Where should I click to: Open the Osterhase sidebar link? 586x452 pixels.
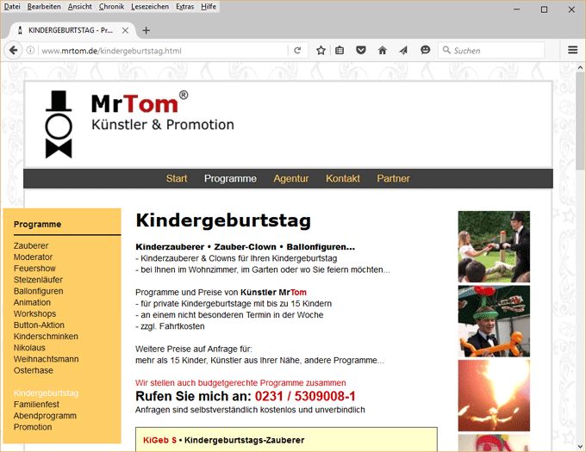tap(34, 370)
